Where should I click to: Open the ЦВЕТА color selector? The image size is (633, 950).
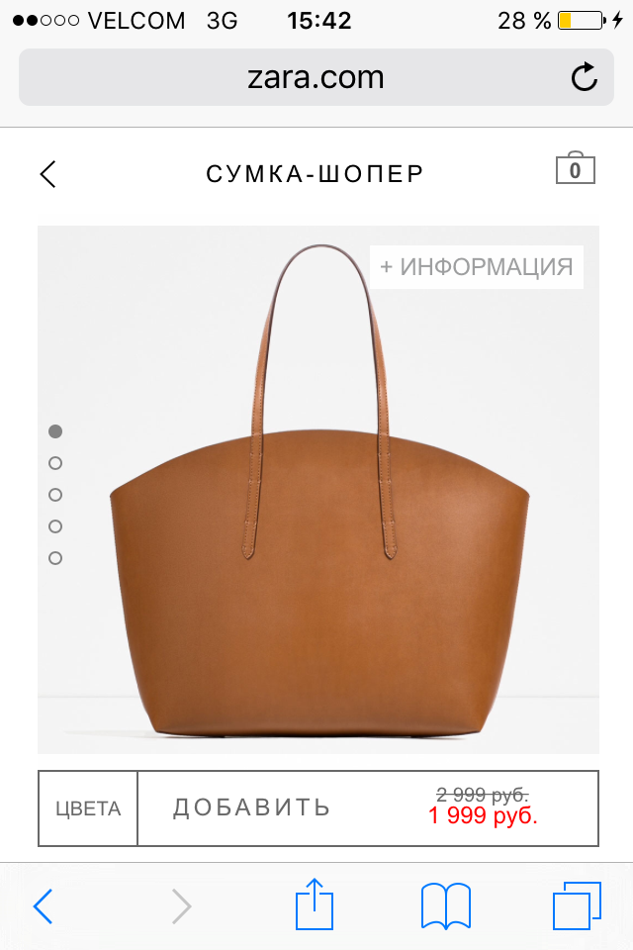click(88, 808)
